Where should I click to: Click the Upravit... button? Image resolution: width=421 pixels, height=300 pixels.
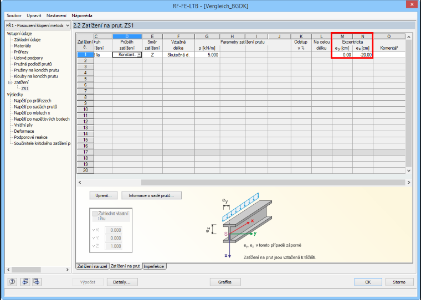tap(104, 195)
